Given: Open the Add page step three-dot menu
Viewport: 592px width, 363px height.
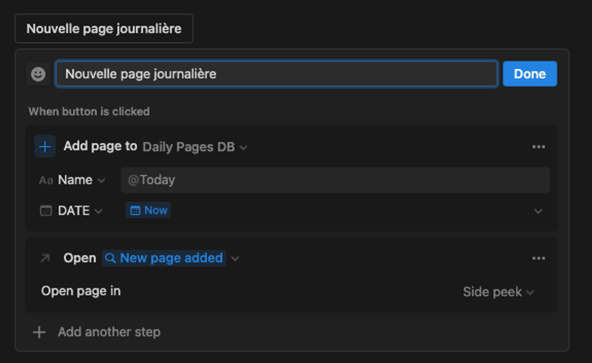Looking at the screenshot, I should click(538, 147).
